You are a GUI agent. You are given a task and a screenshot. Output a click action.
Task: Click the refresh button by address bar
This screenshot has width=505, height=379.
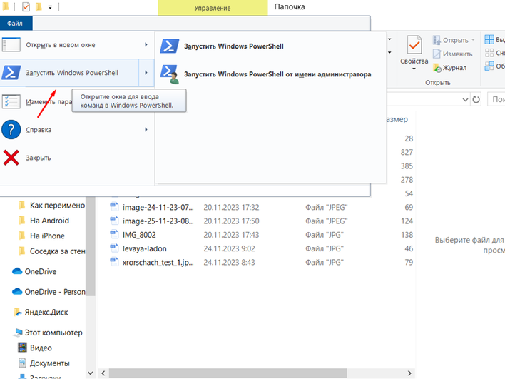coord(476,100)
